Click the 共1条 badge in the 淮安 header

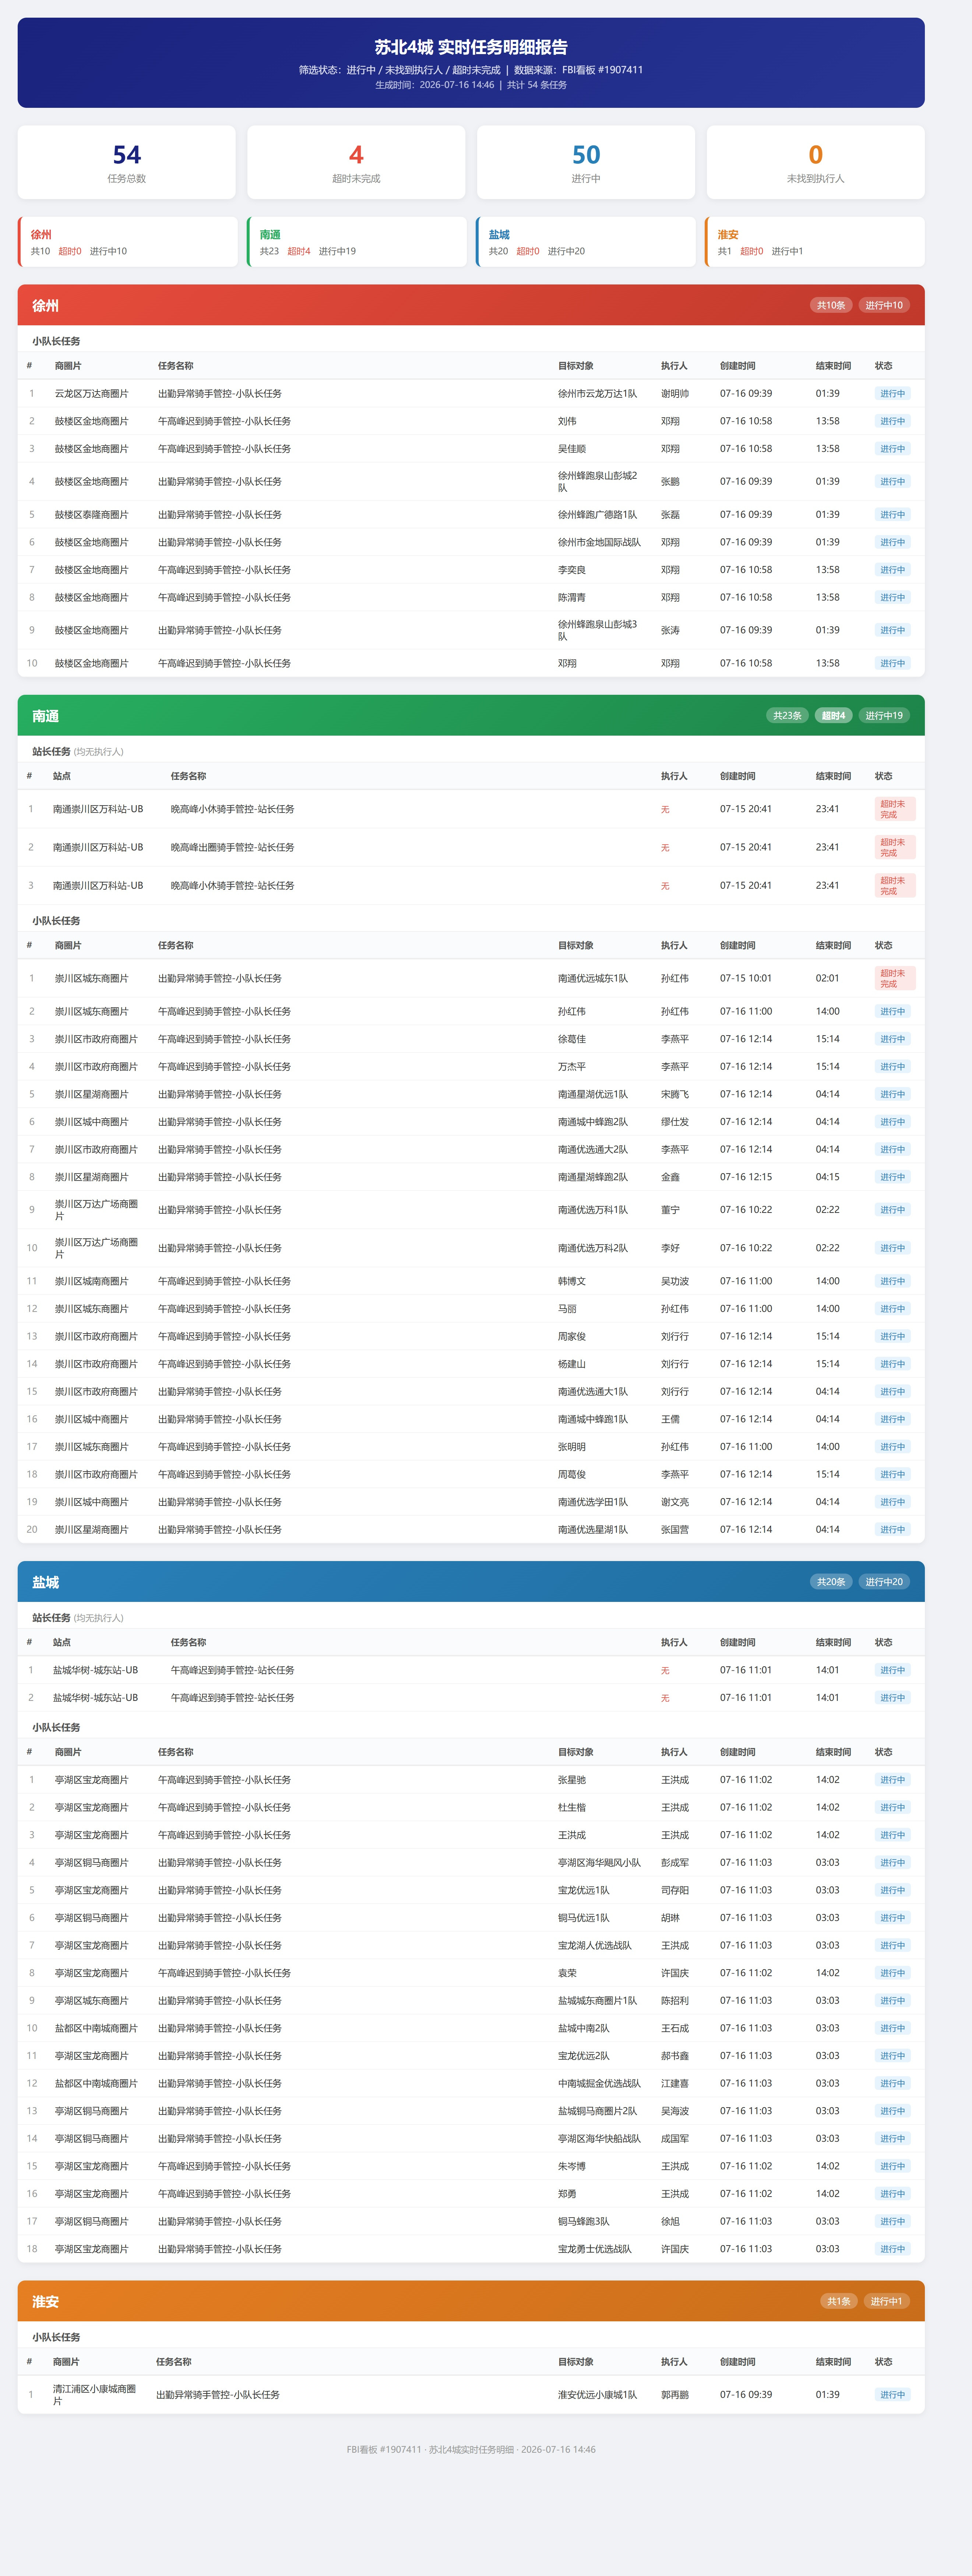click(x=839, y=2301)
